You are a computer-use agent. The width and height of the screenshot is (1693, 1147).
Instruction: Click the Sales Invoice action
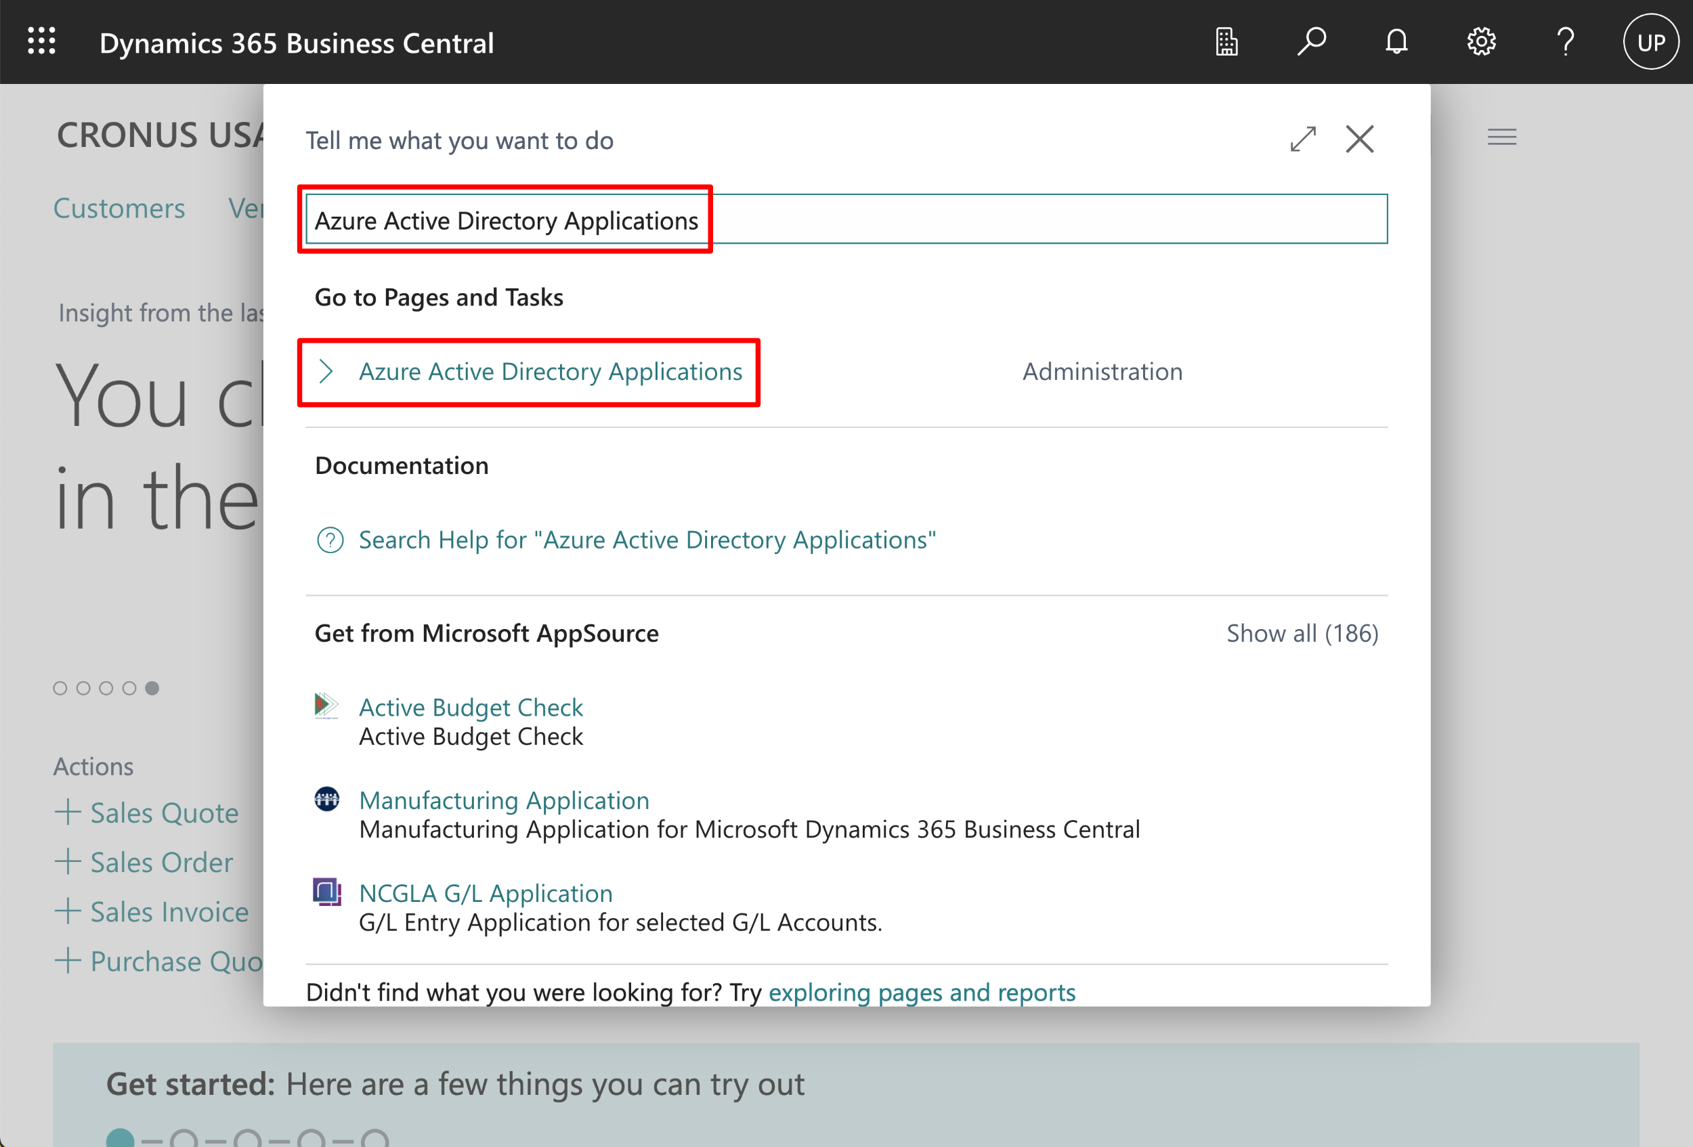pos(169,912)
